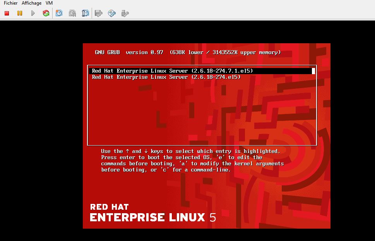Select GRUB entry 2.6.18-274.7.1.el5
The height and width of the screenshot is (241, 375).
tap(202, 71)
